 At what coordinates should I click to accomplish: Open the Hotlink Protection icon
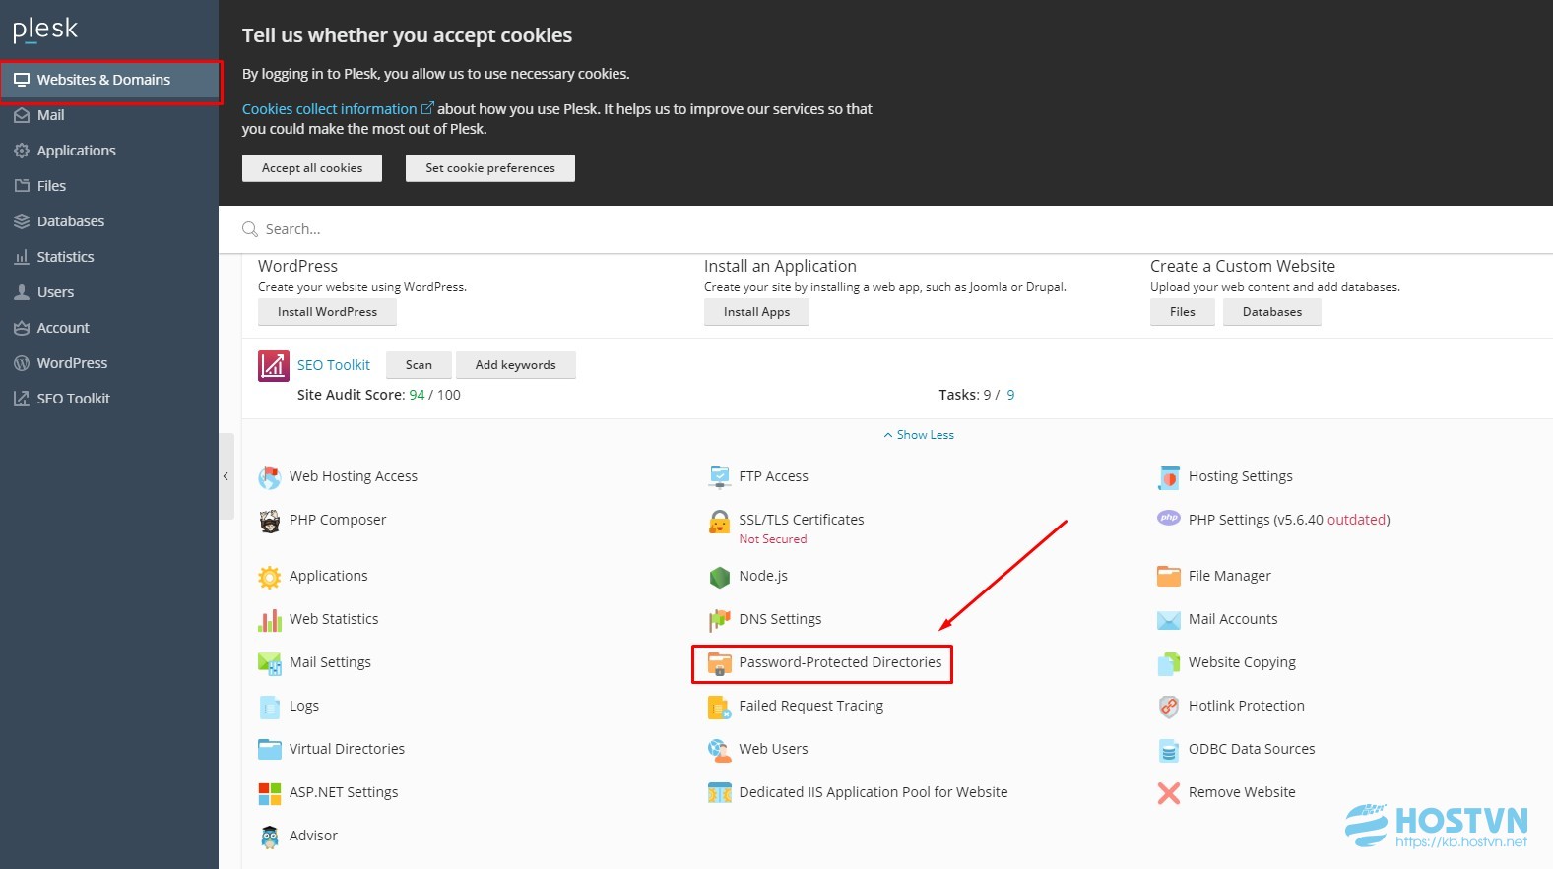[x=1169, y=707]
